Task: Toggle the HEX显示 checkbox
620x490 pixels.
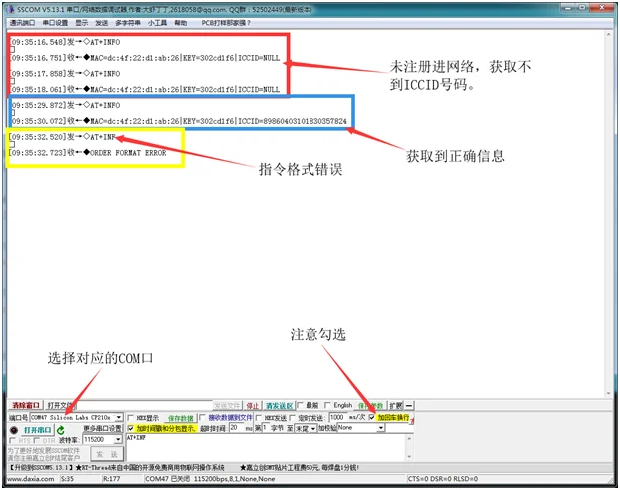Action: (130, 418)
